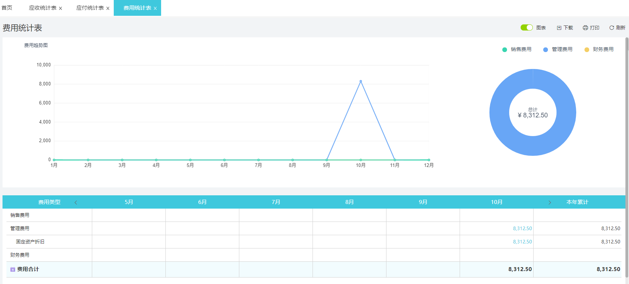Close the 应收统计表 tab

(x=60, y=8)
